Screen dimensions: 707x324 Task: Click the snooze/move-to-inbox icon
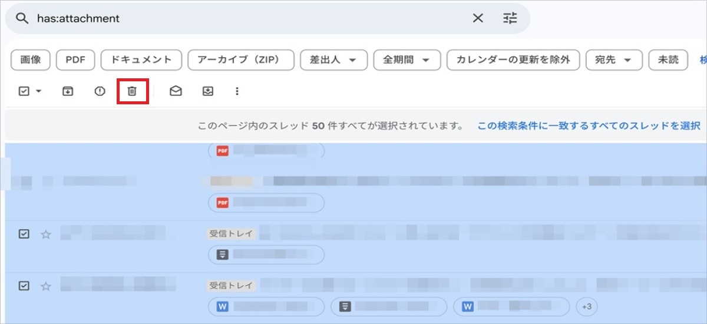(x=207, y=91)
